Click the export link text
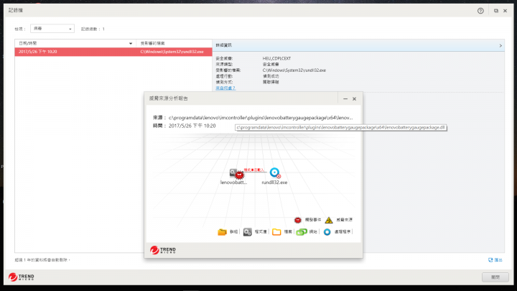 pos(498,260)
